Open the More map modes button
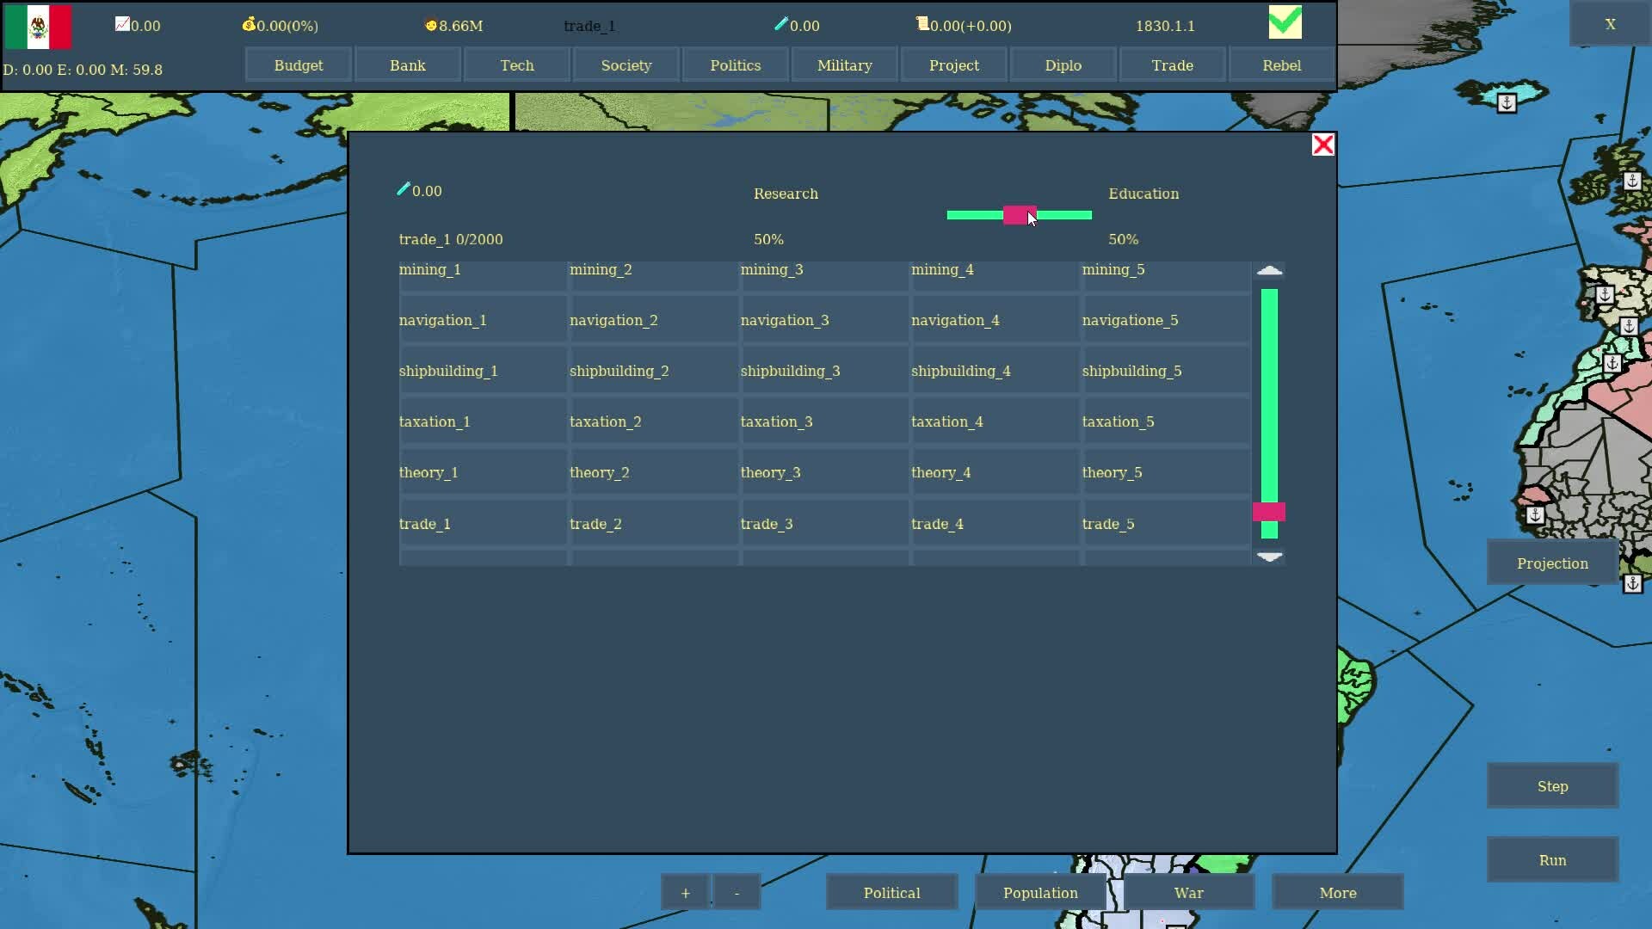The image size is (1652, 929). pyautogui.click(x=1337, y=893)
